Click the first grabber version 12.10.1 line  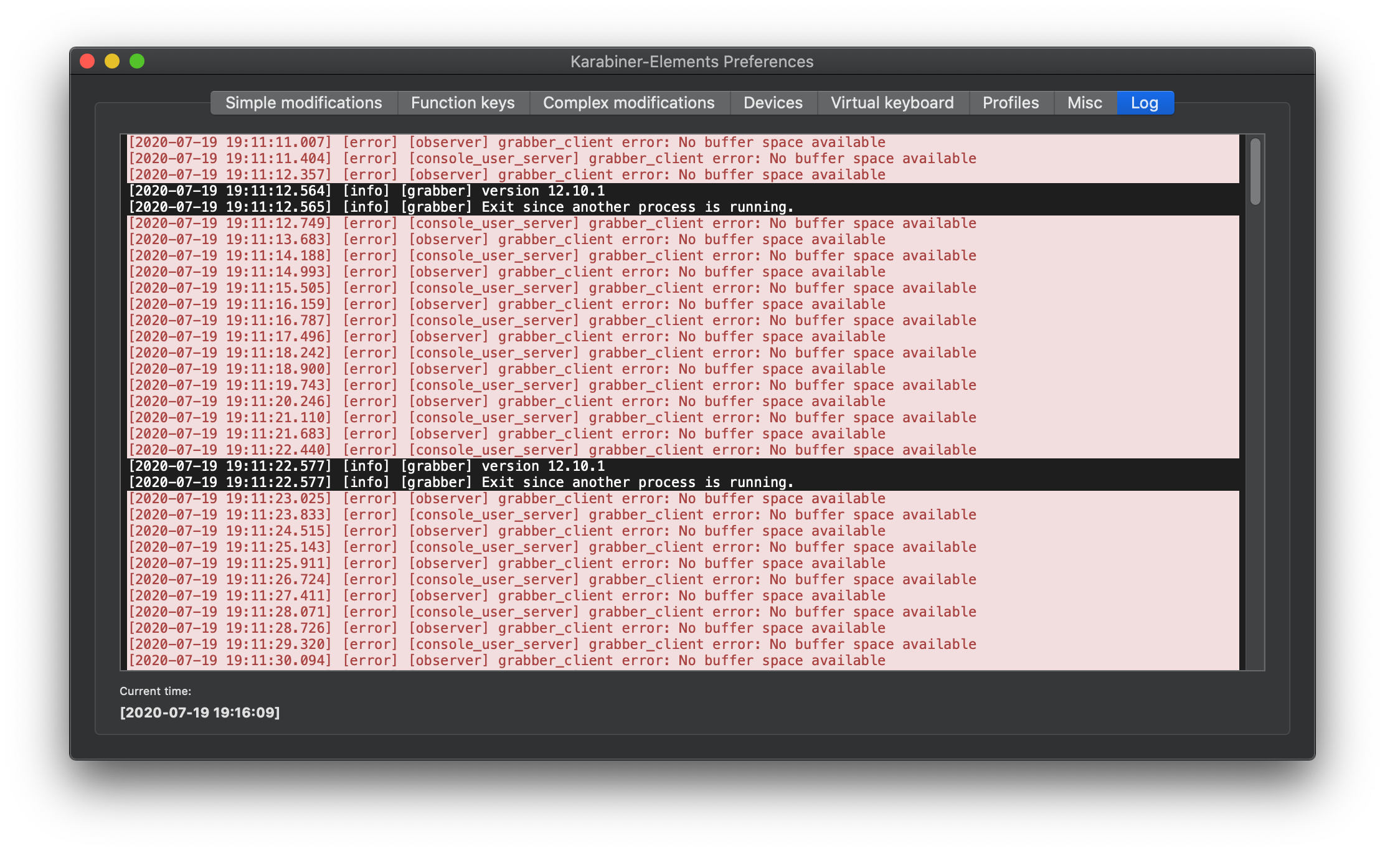click(x=366, y=191)
